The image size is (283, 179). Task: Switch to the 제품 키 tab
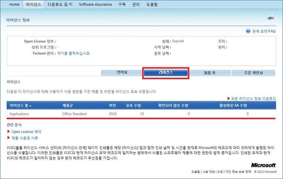click(209, 73)
